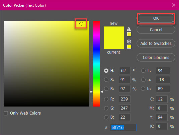Select the S saturation radio button
The height and width of the screenshot is (135, 179).
coord(106,80)
